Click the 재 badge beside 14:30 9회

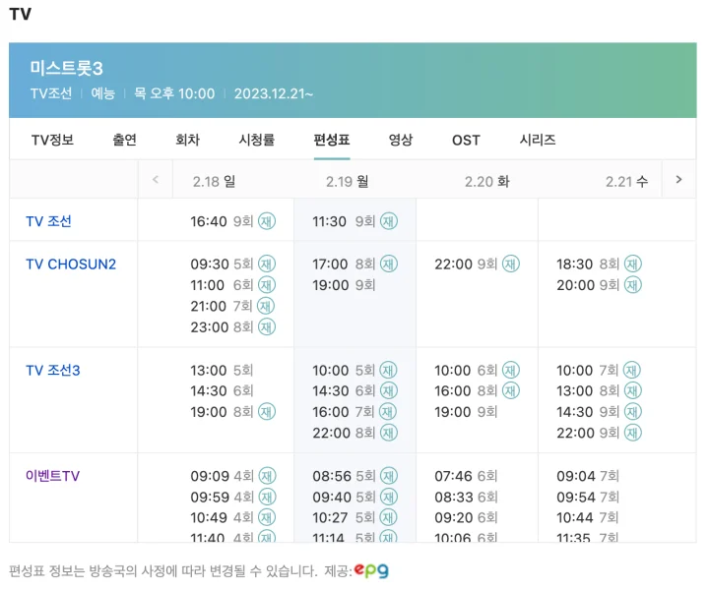pos(633,411)
